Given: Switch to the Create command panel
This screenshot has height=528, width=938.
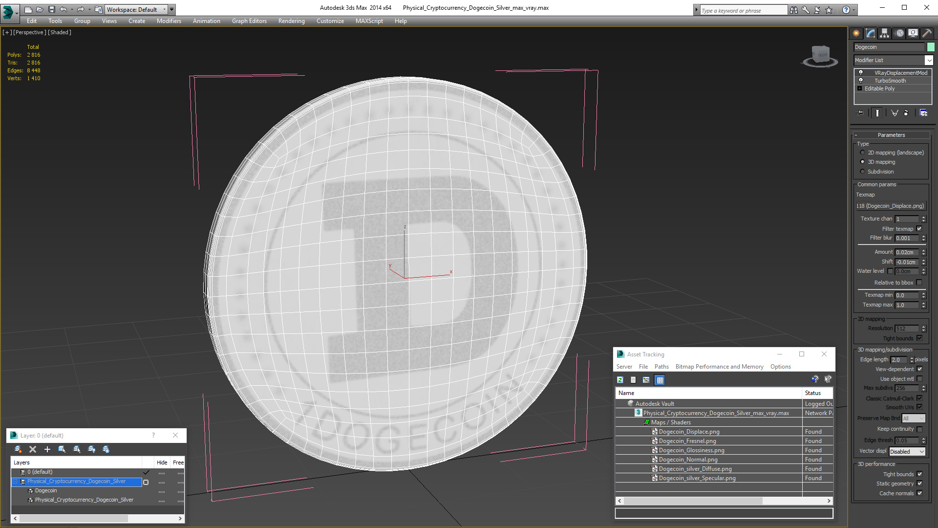Looking at the screenshot, I should (856, 33).
